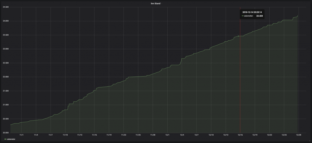Viewport: 312px width, 143px height.
Task: Click the 11/22 x-axis date label
Action: 123,134
